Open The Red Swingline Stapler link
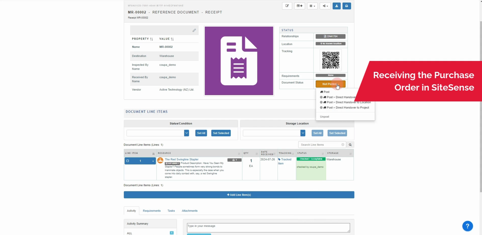The height and width of the screenshot is (235, 482). (x=182, y=159)
